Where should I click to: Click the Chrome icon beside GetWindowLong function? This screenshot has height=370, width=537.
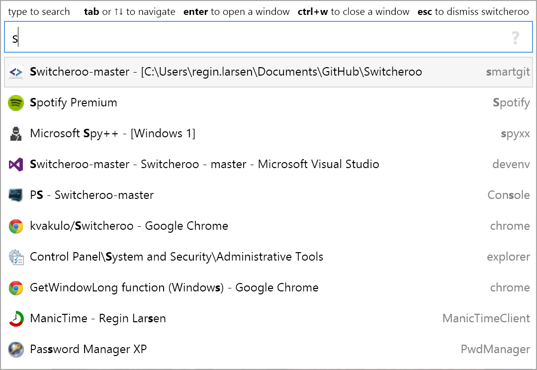tap(16, 288)
